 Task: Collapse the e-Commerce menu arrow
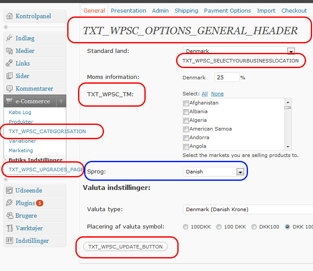click(x=61, y=101)
